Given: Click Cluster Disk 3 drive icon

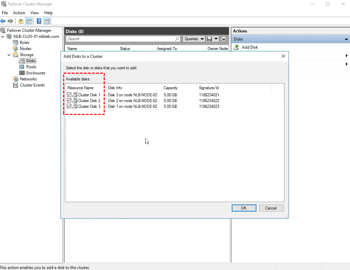Looking at the screenshot, I should [x=75, y=106].
